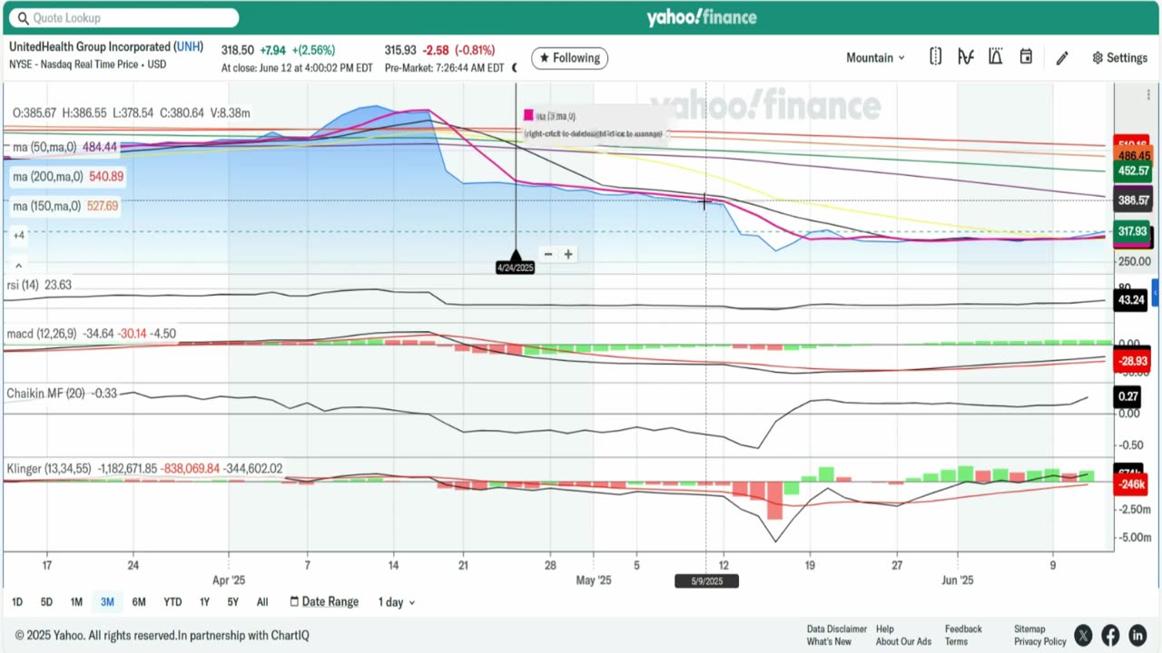The height and width of the screenshot is (653, 1162).
Task: Open the Feedback link
Action: point(963,629)
